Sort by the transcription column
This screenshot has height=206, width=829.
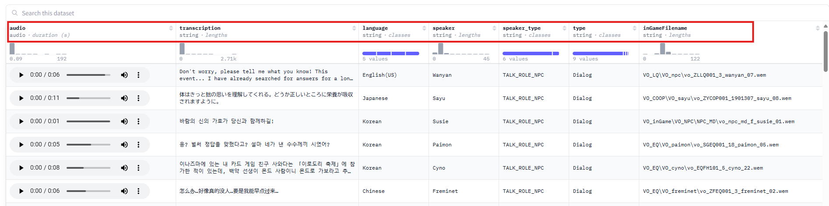coord(354,28)
